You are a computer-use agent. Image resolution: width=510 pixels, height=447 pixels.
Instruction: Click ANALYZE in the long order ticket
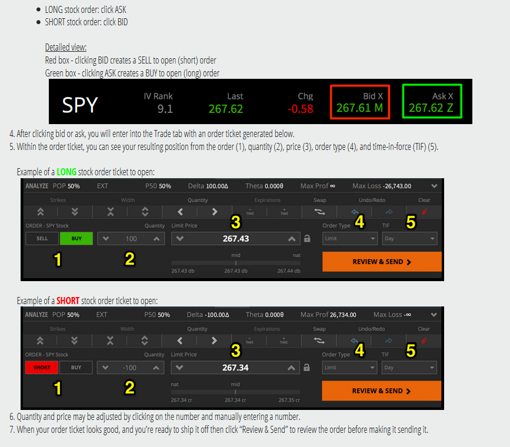pos(36,186)
